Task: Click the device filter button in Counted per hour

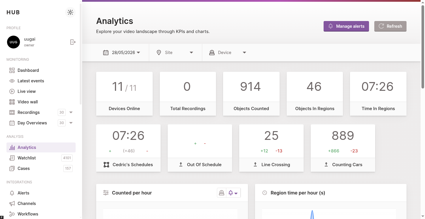Action: coord(222,193)
